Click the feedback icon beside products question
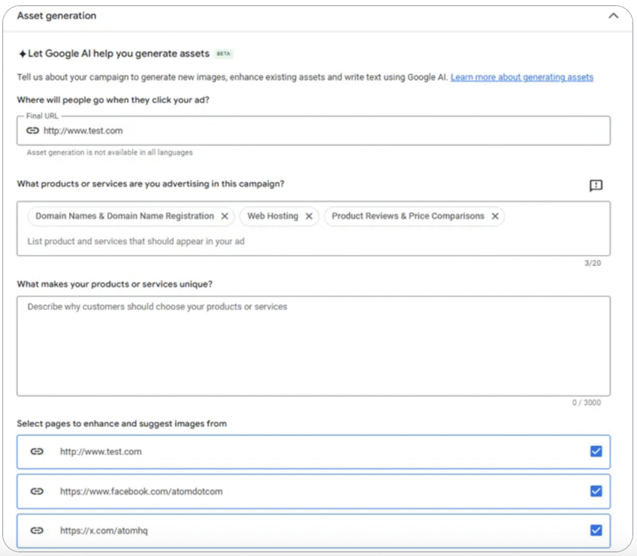Image resolution: width=637 pixels, height=556 pixels. pos(596,186)
